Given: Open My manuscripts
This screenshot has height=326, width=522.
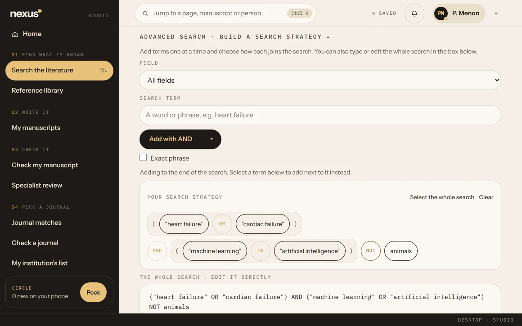Looking at the screenshot, I should tap(59, 128).
